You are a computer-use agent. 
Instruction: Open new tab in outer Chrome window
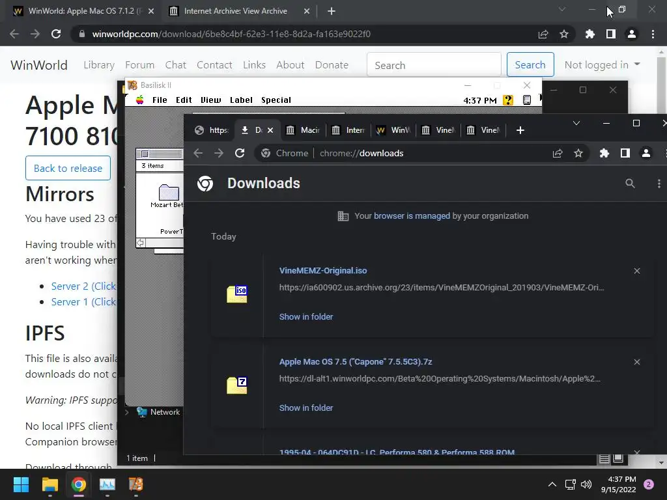pyautogui.click(x=332, y=11)
